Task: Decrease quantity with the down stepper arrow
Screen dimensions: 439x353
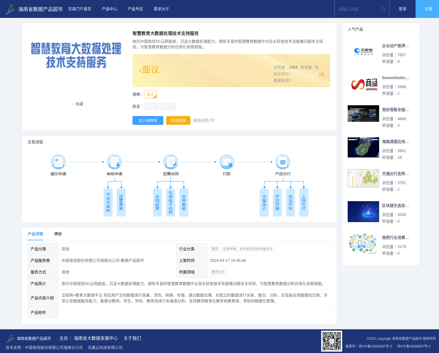Action: 172,109
